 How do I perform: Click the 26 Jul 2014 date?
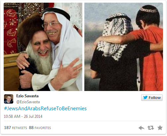33,116
